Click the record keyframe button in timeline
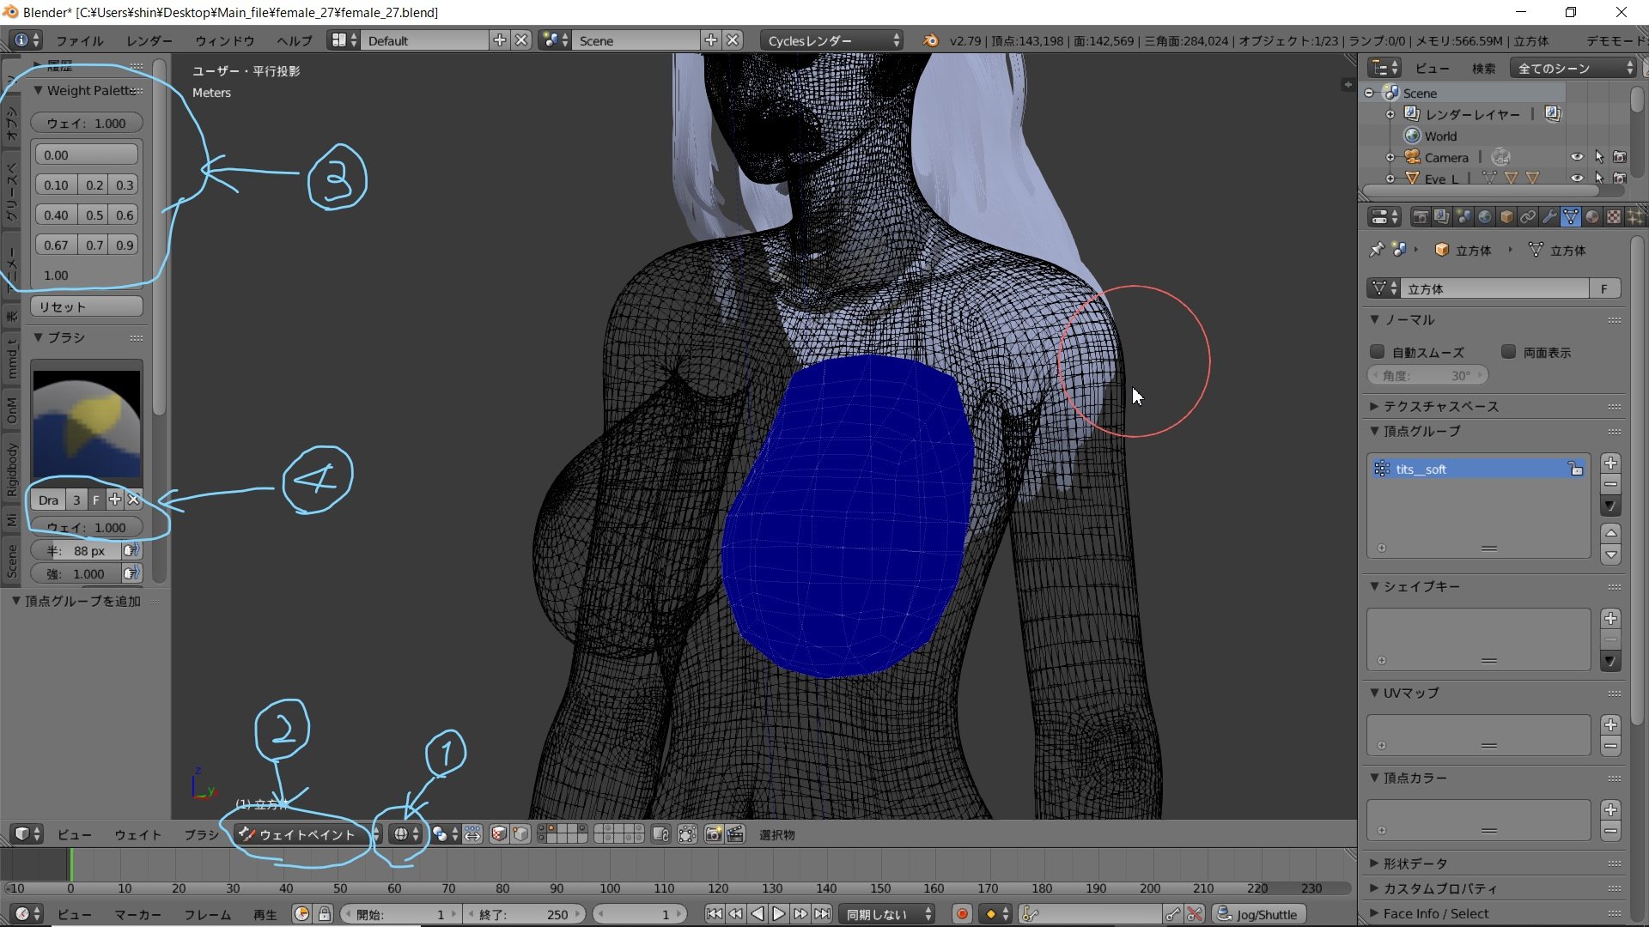 962,914
